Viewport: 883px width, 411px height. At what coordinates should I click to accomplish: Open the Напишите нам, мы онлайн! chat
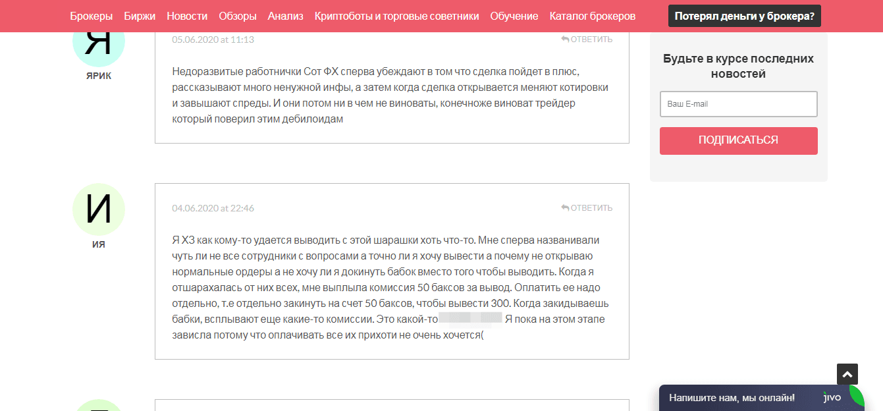pyautogui.click(x=732, y=398)
